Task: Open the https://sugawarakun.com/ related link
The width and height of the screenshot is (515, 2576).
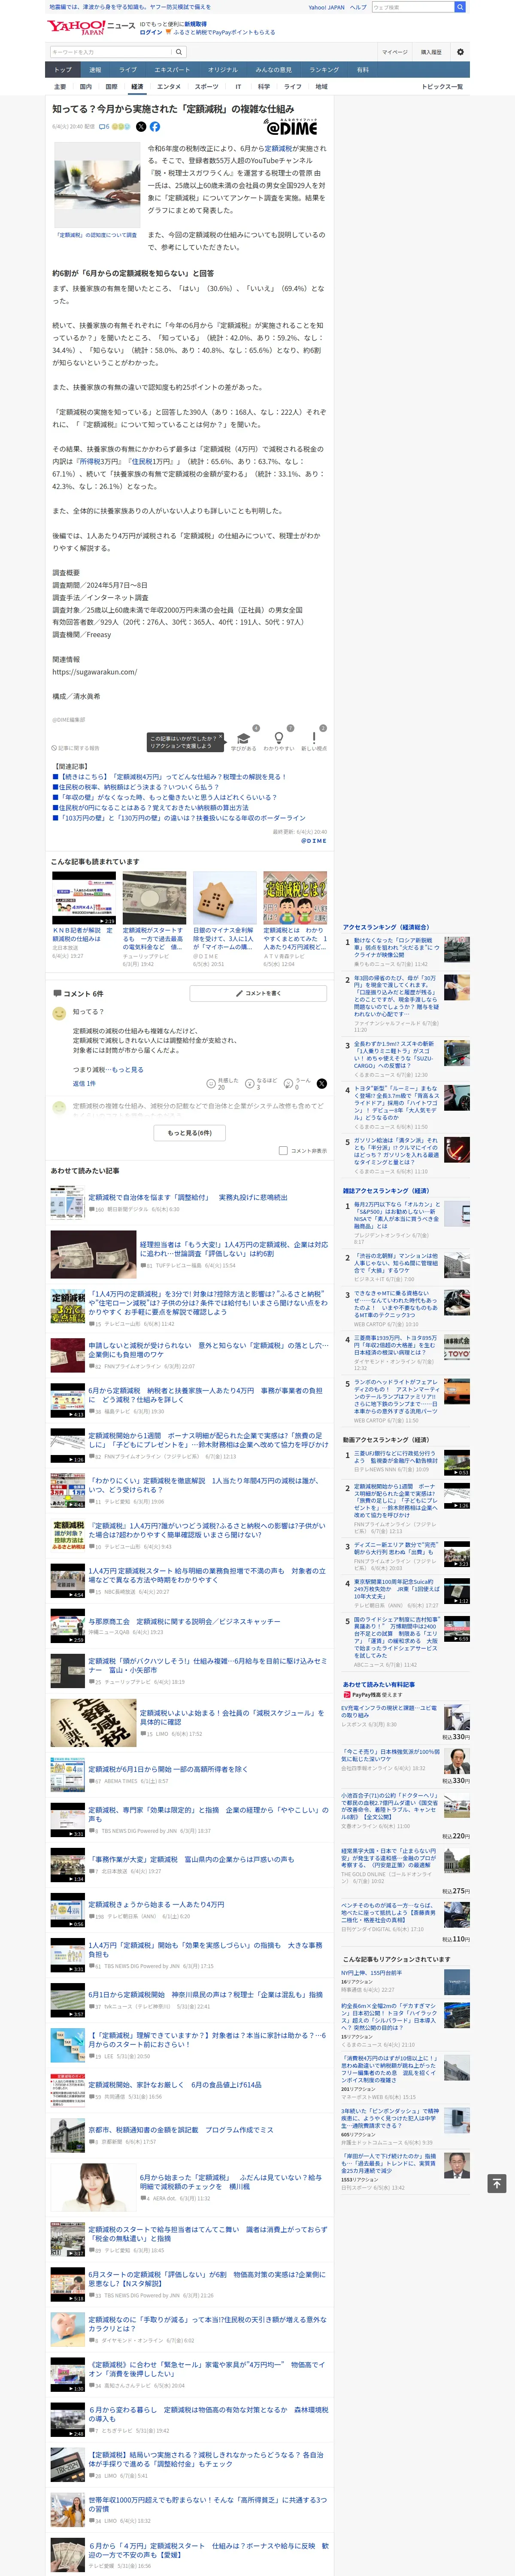Action: click(x=95, y=672)
